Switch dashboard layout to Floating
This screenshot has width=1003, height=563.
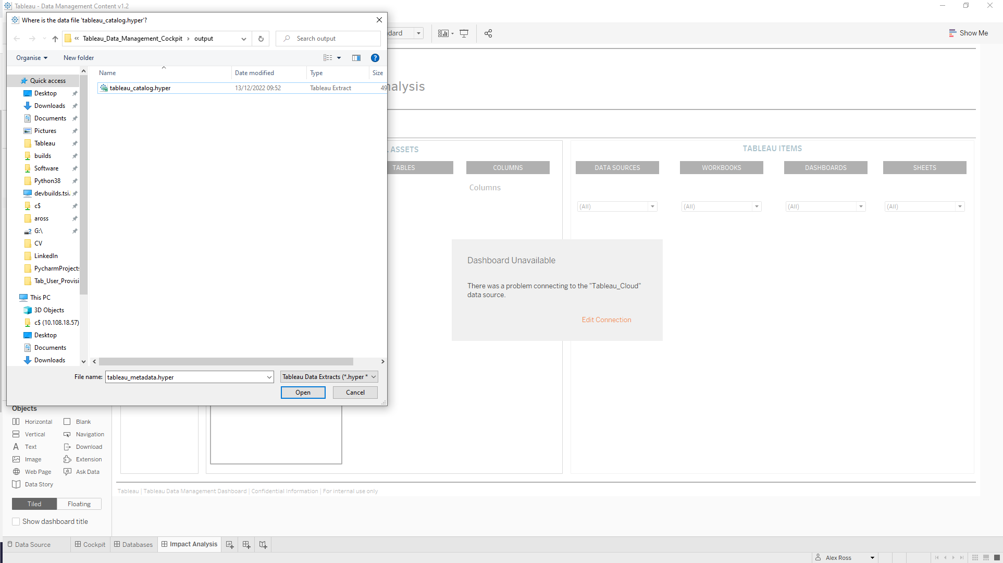coord(79,504)
